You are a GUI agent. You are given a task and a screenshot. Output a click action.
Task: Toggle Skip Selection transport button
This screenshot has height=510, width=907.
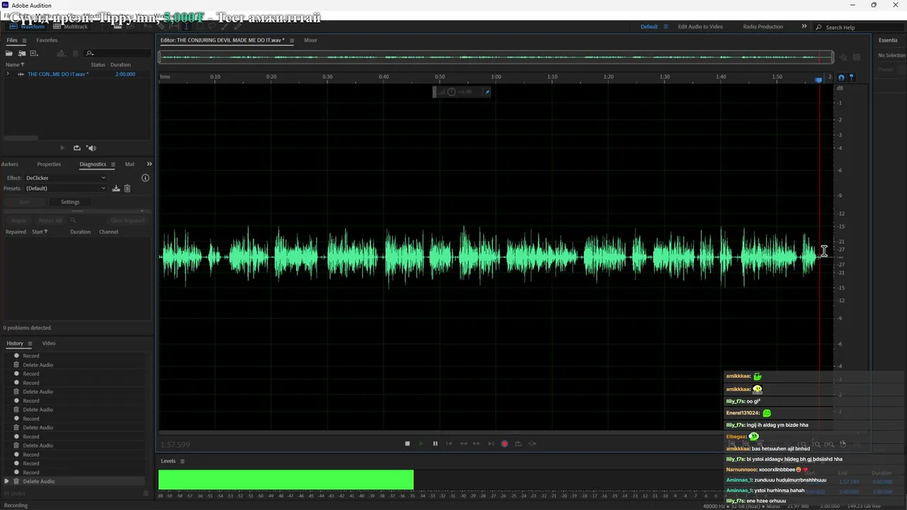tap(533, 444)
